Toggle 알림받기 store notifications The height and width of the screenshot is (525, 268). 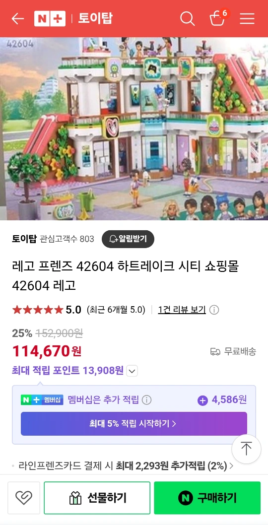(x=128, y=239)
